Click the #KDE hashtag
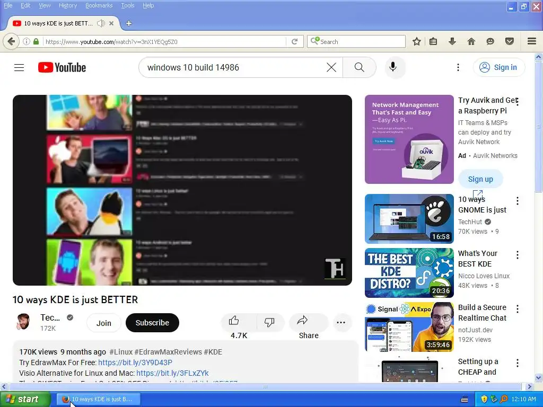This screenshot has width=543, height=407. pyautogui.click(x=213, y=352)
